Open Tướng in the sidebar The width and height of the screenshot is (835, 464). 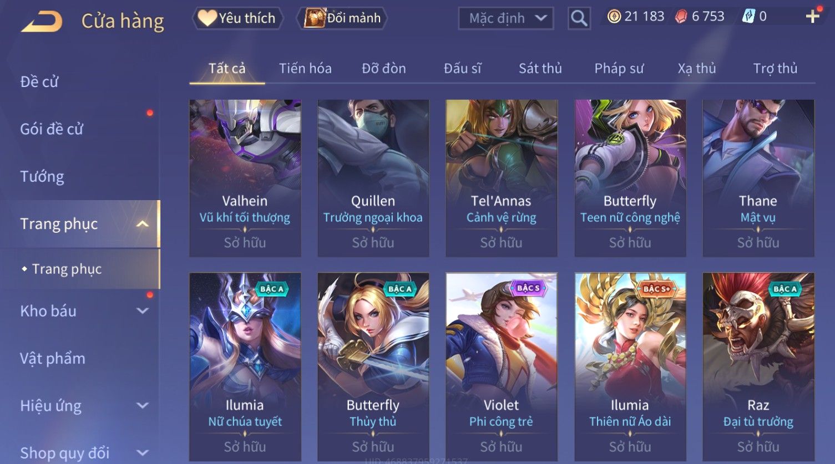[42, 177]
